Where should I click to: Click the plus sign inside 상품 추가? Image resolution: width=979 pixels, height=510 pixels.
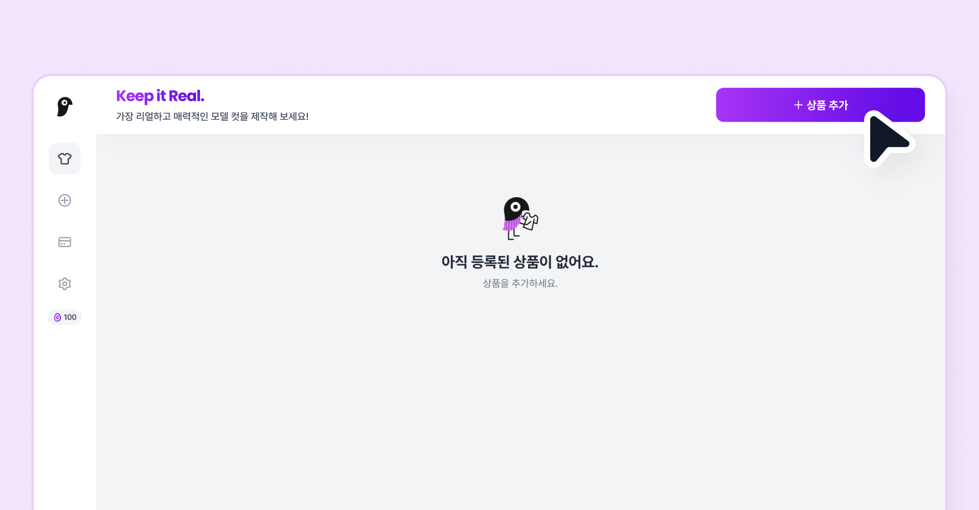(x=798, y=105)
